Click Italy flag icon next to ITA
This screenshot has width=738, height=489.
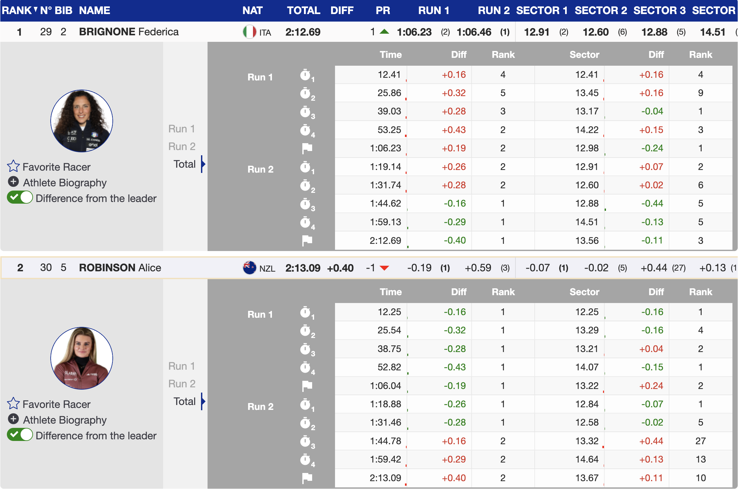[x=250, y=32]
